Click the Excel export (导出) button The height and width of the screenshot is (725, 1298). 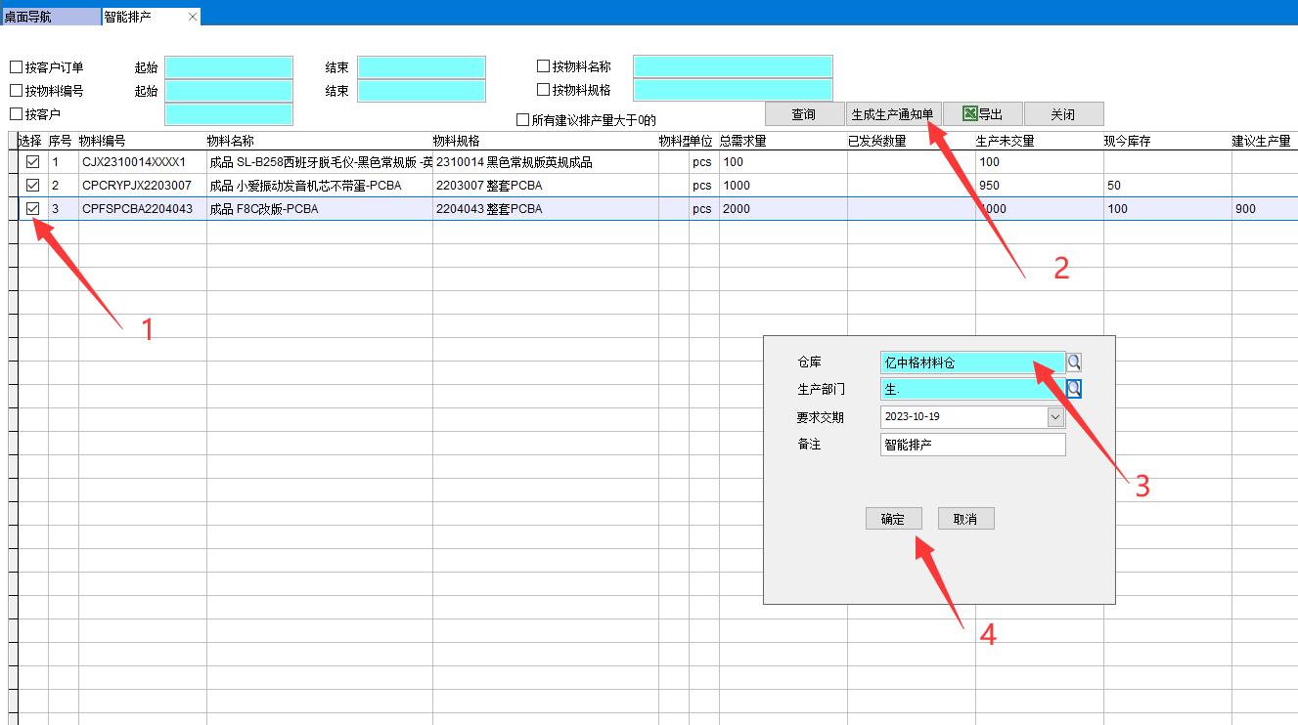(x=983, y=114)
